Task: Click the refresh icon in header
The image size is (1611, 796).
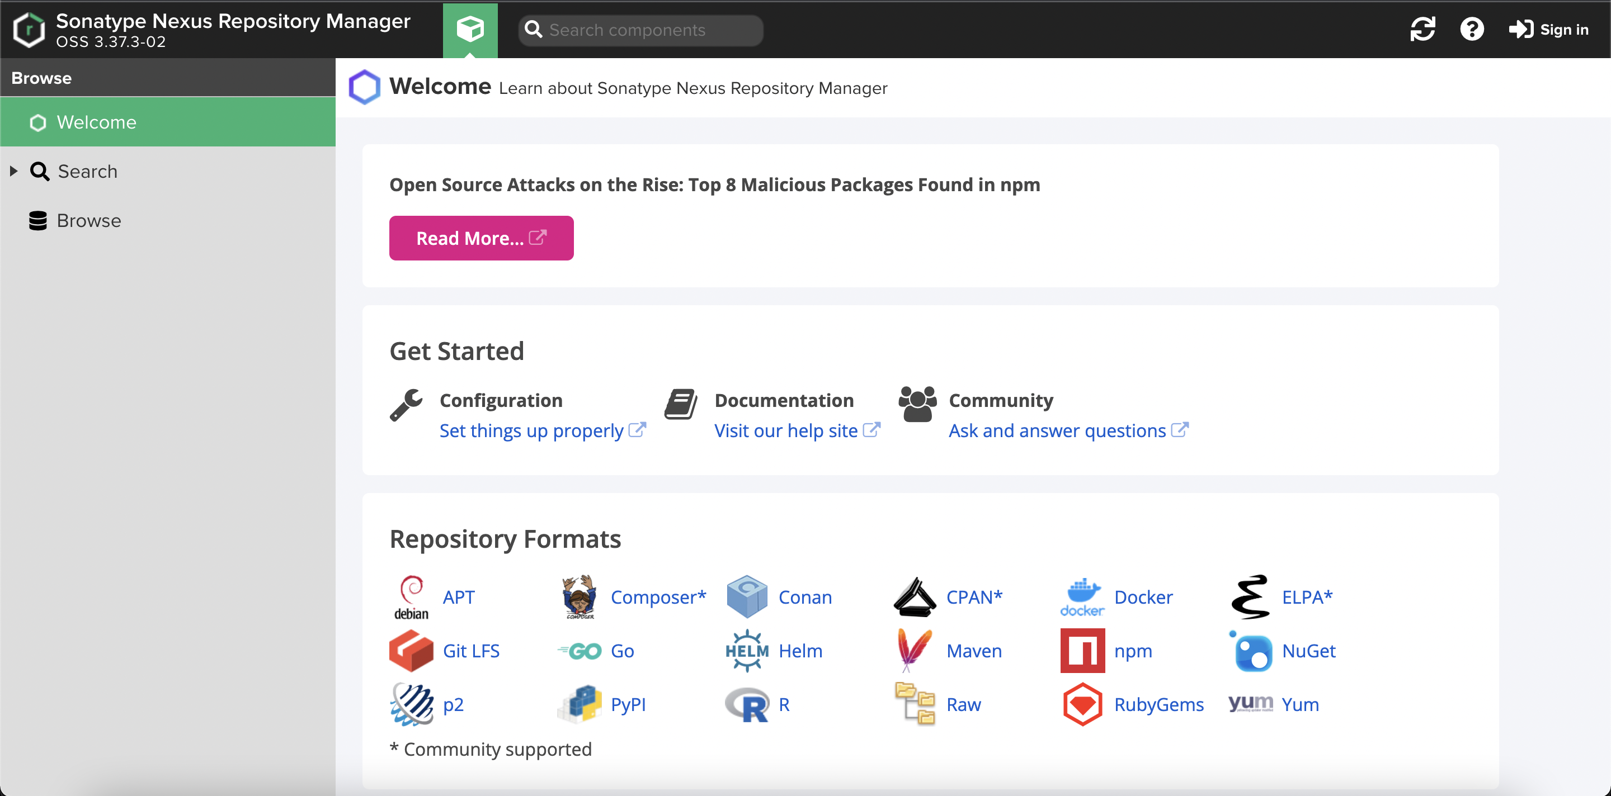Action: click(1422, 30)
